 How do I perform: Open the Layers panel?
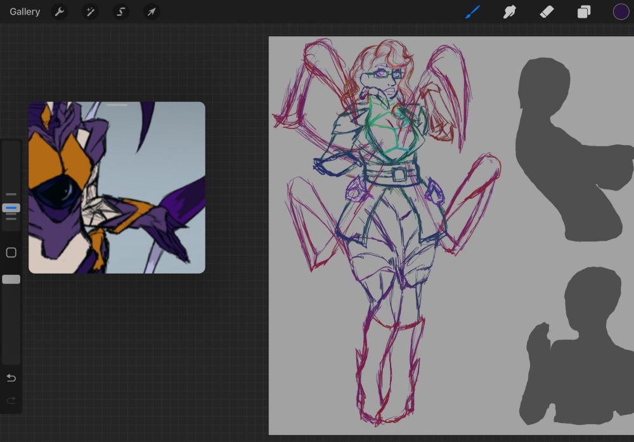(x=584, y=11)
